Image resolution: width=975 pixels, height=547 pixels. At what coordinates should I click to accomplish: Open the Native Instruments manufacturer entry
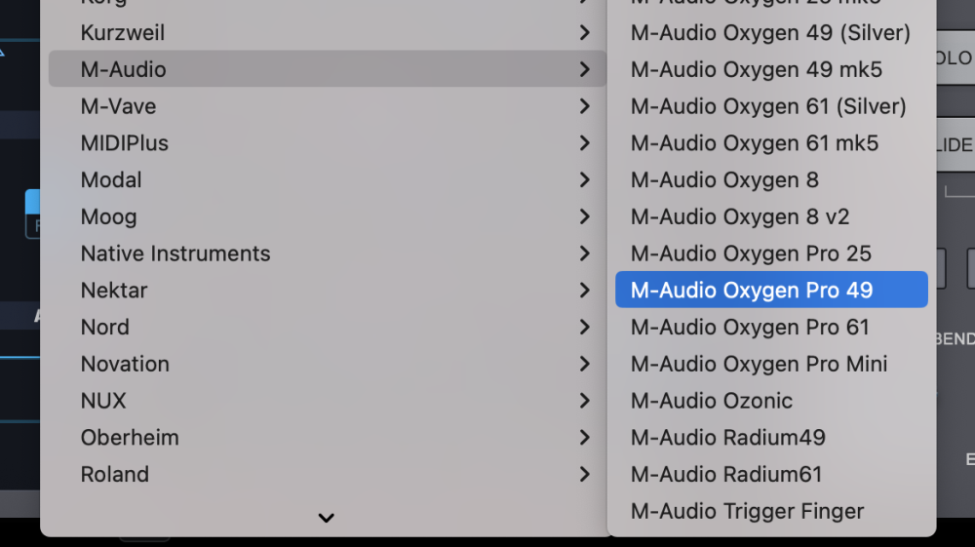[x=175, y=254]
